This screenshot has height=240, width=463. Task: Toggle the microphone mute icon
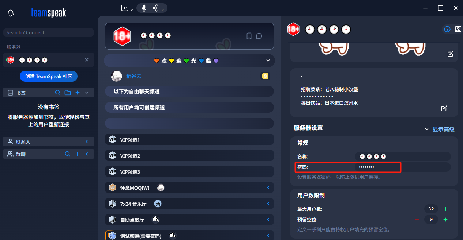144,8
